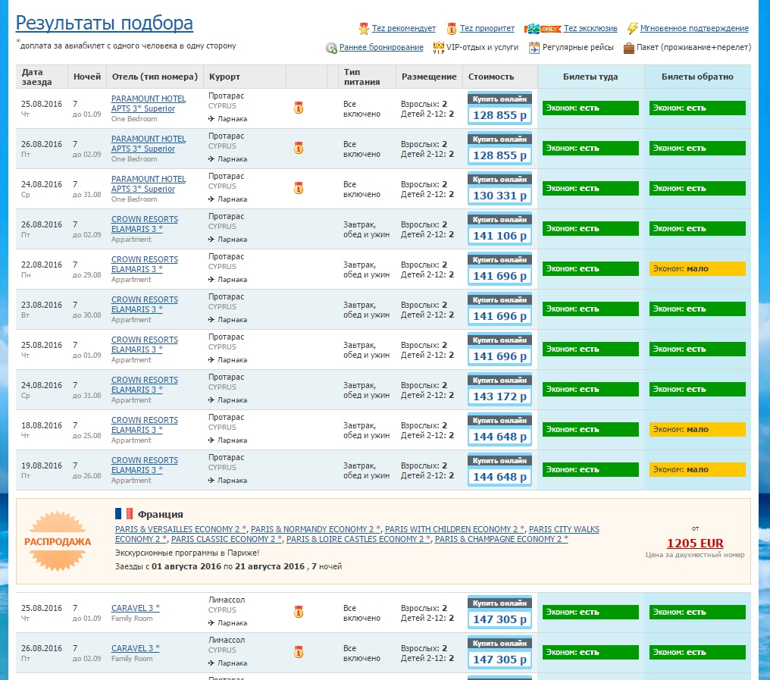Click the Tez рекомендует medal icon
This screenshot has width=770, height=680.
(x=363, y=29)
